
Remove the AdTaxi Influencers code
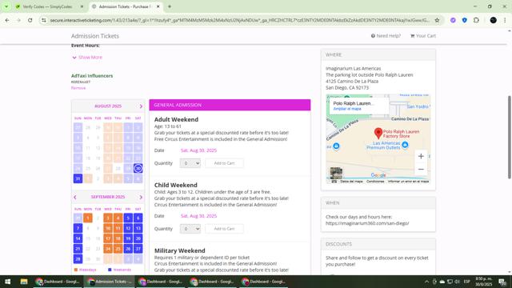click(x=78, y=88)
